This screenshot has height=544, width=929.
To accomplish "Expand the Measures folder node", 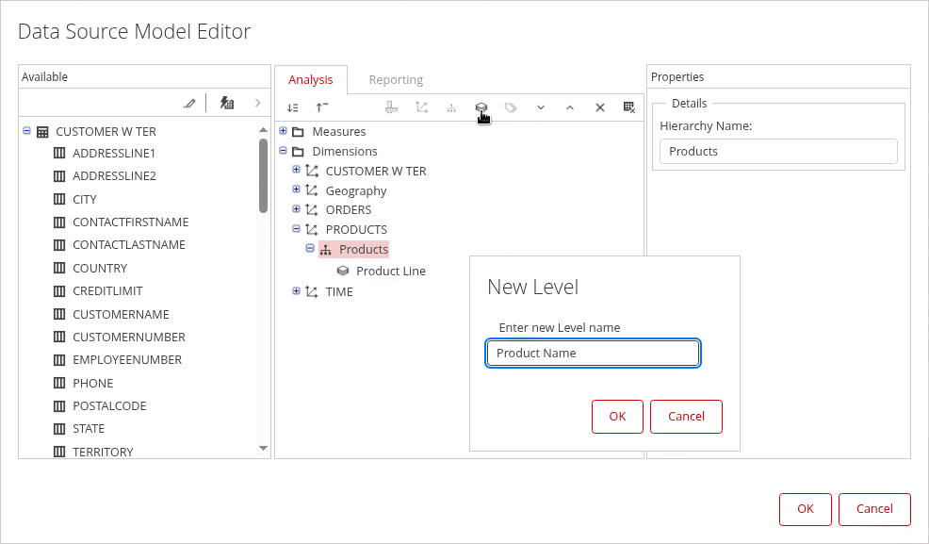I will [284, 131].
